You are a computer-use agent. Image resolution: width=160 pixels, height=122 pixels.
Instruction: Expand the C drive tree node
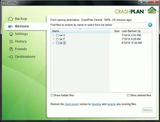coord(53,35)
